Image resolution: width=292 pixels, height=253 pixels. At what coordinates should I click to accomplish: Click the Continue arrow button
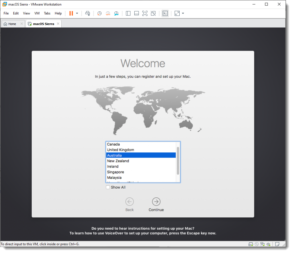[x=156, y=202]
